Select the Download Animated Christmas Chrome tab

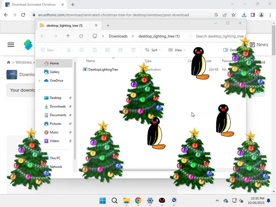click(x=34, y=5)
